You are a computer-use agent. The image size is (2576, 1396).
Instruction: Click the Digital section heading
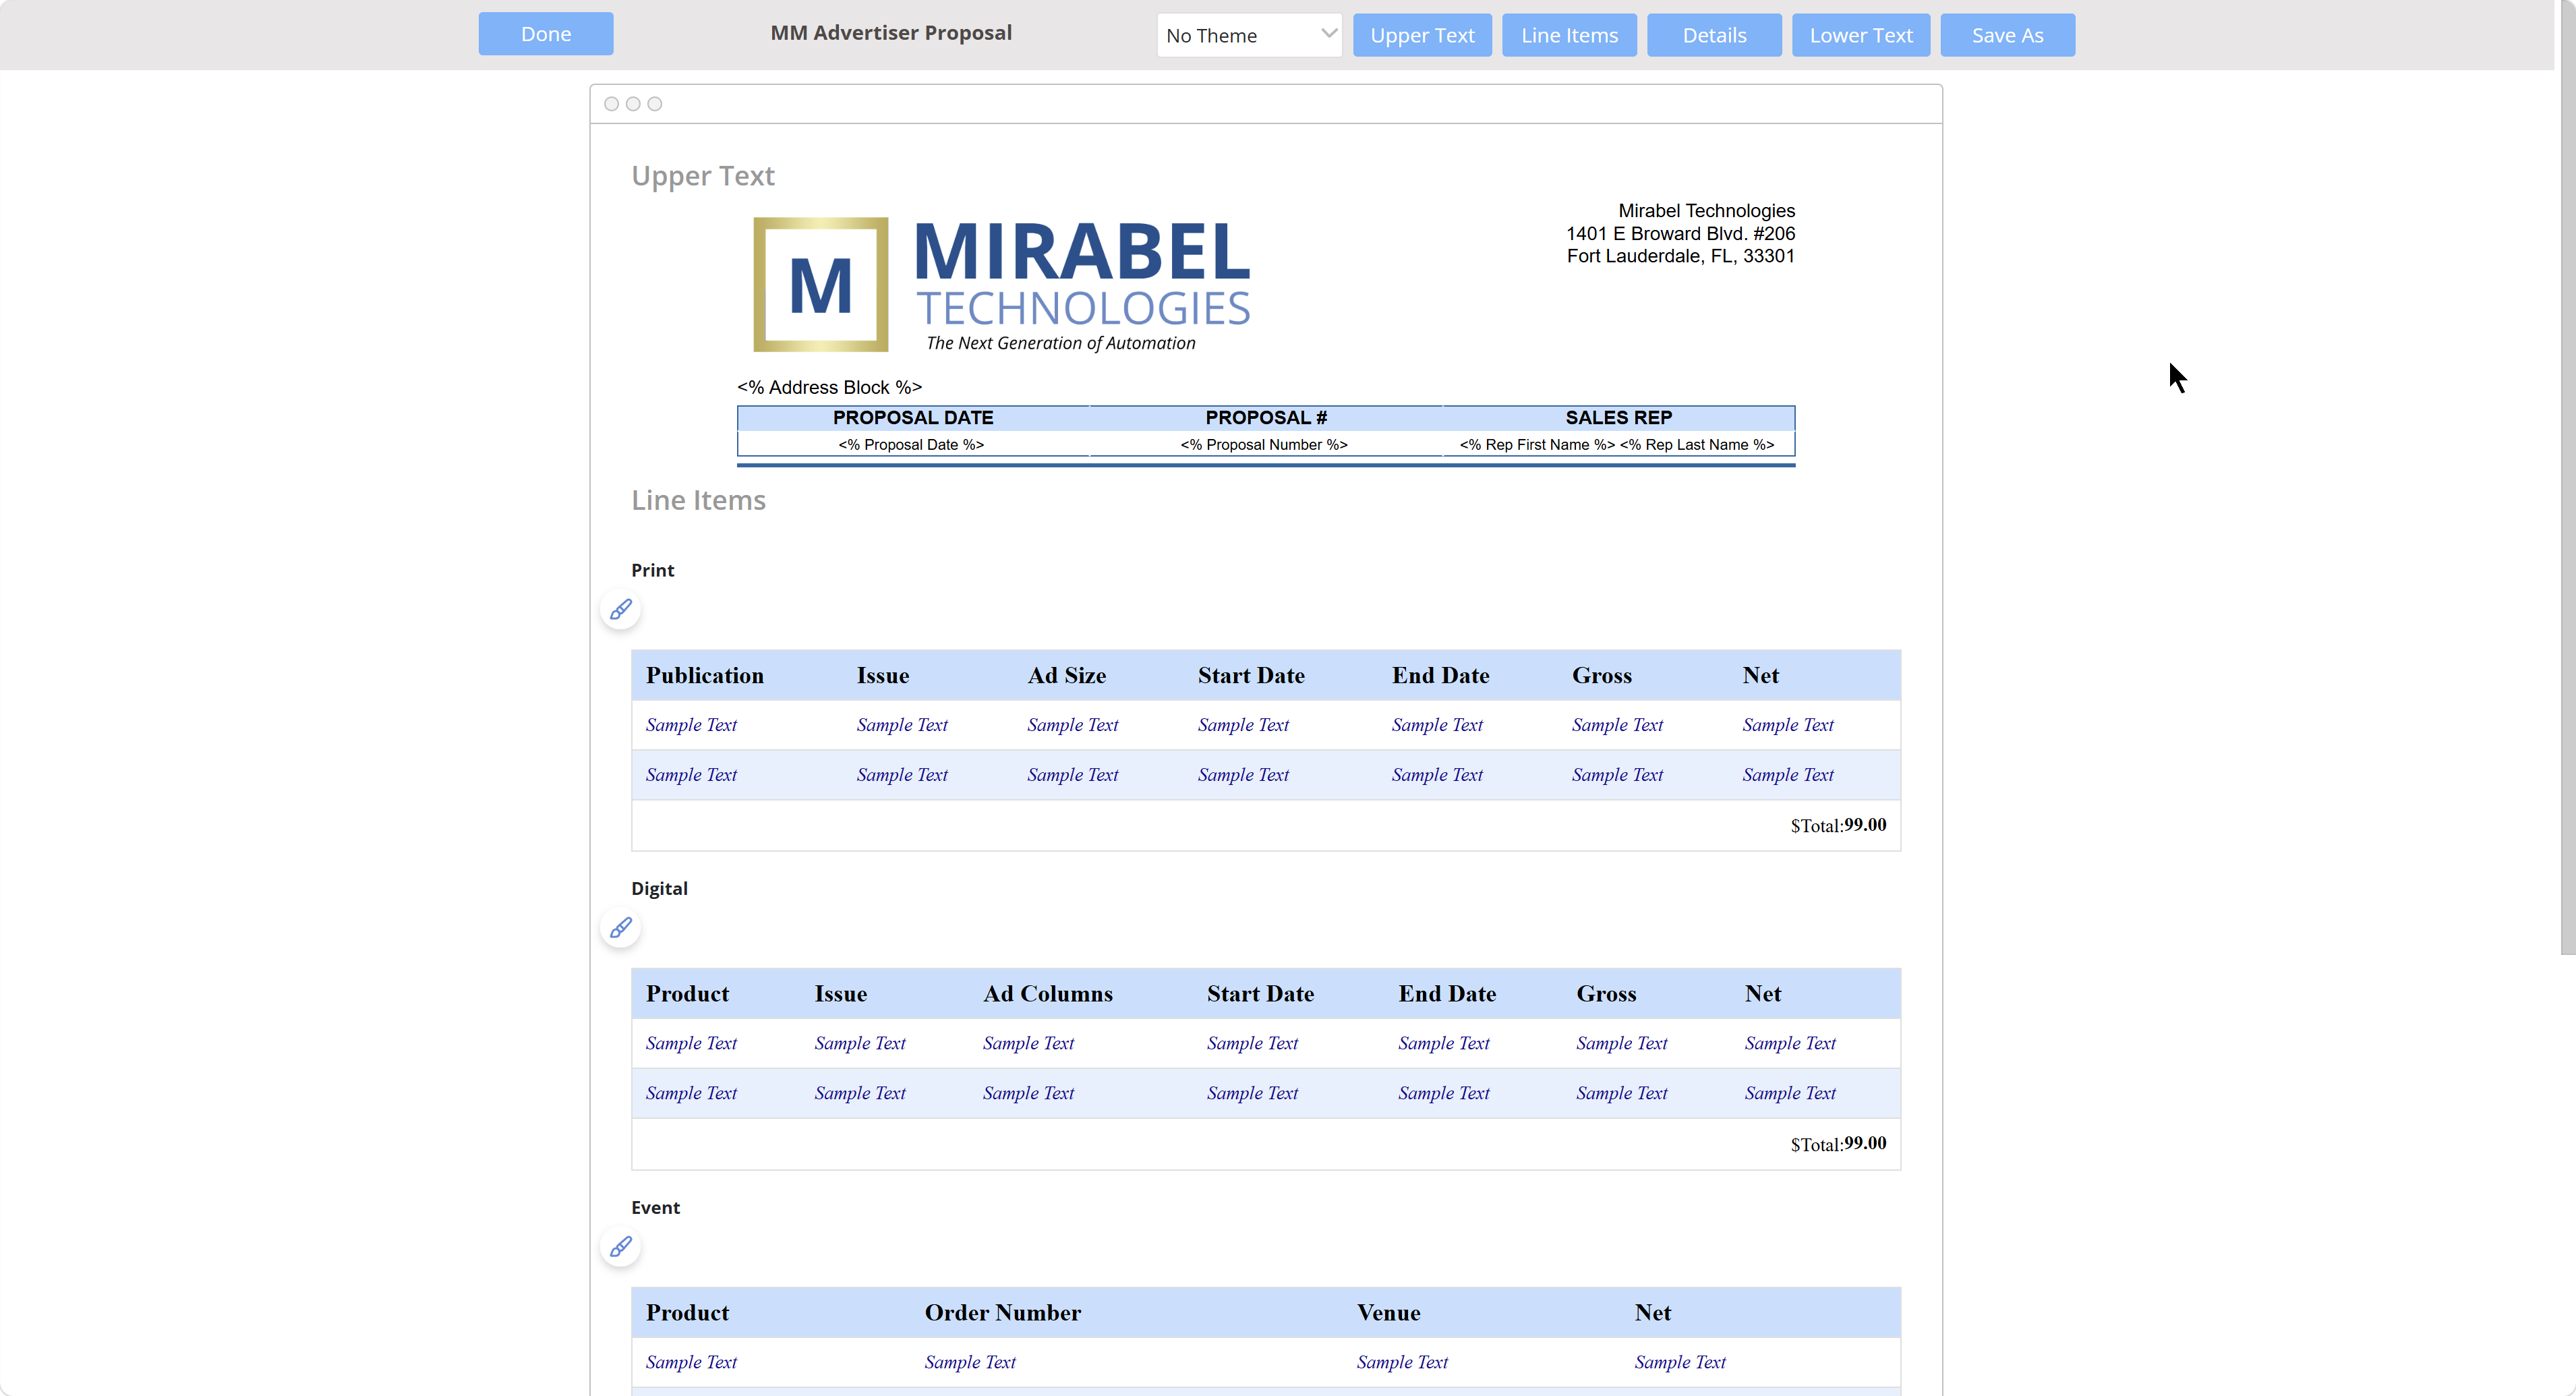click(x=659, y=888)
